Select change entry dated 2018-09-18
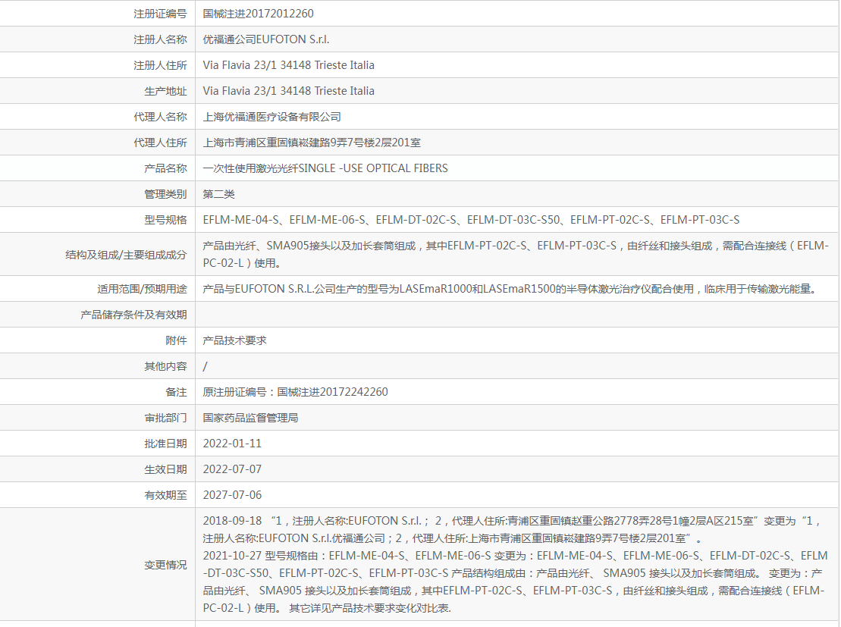Image resolution: width=841 pixels, height=627 pixels. pos(512,529)
